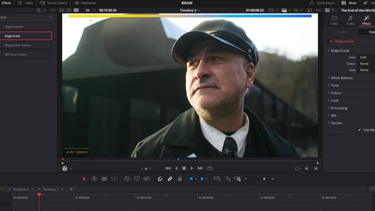Open the marker color dropdown arrow
The width and height of the screenshot is (375, 211).
pos(207,179)
